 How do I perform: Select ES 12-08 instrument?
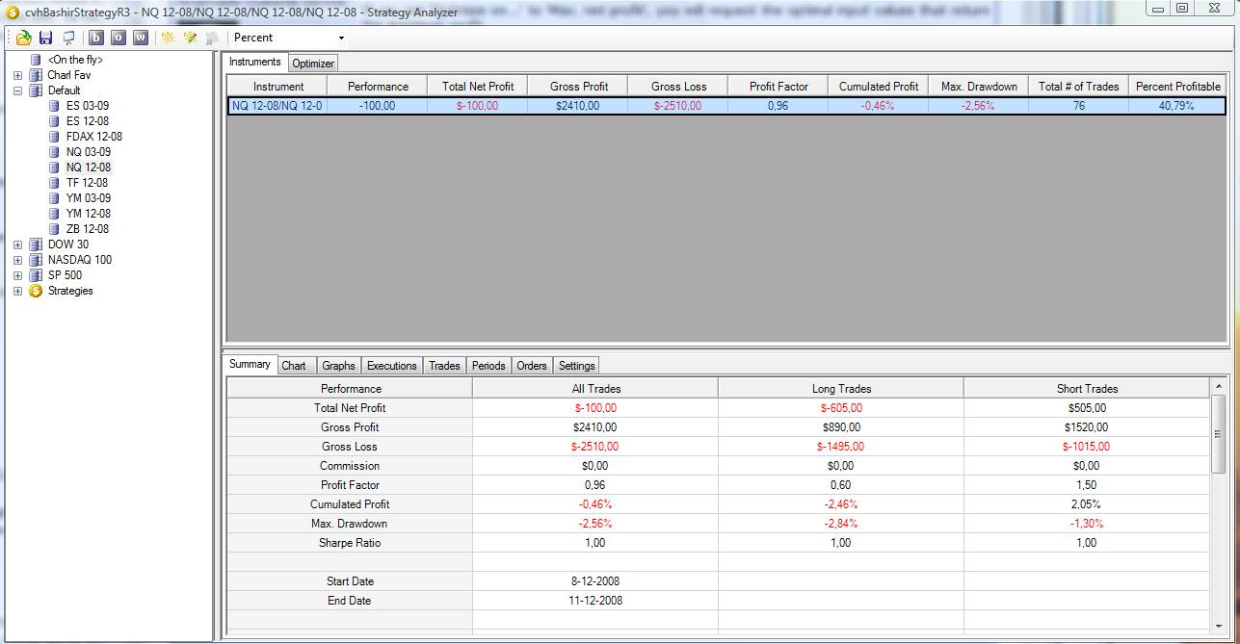click(87, 121)
